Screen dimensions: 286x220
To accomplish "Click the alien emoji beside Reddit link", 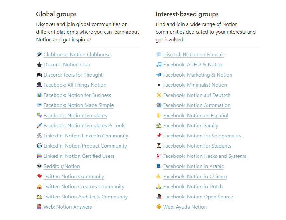I will 39,166.
